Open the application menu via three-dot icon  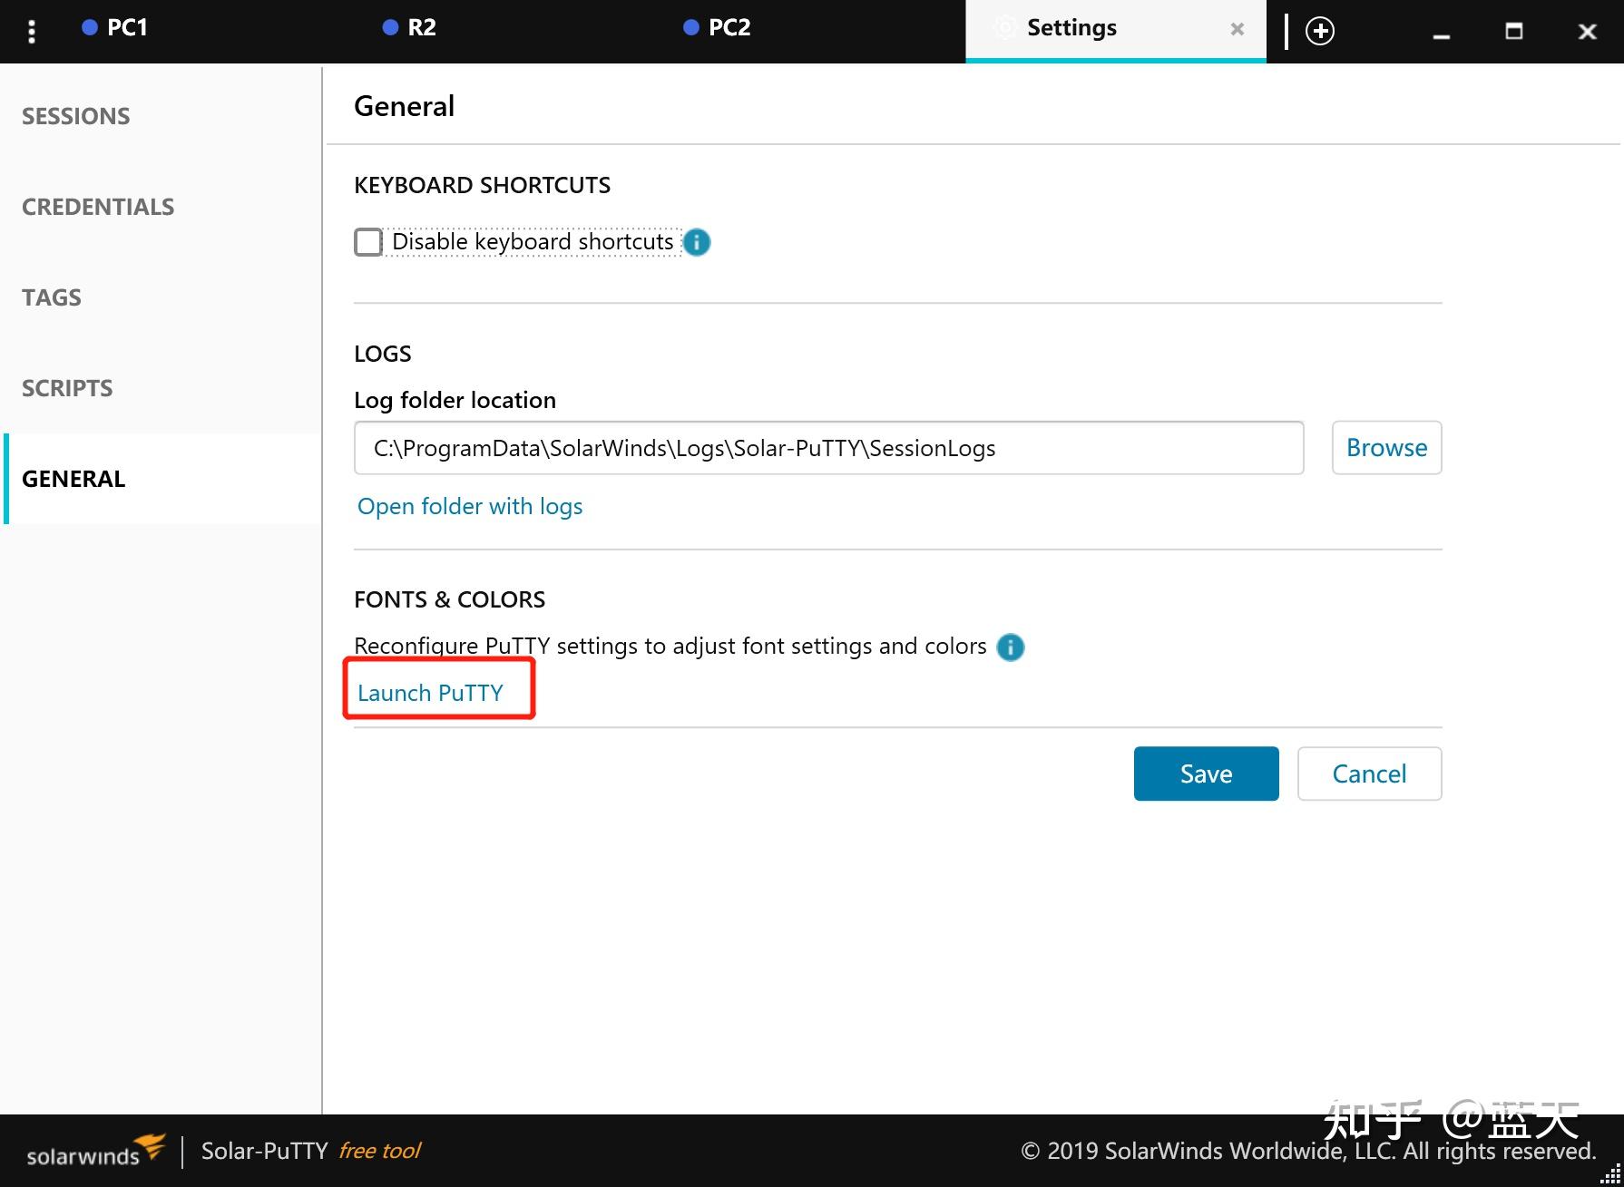coord(32,30)
